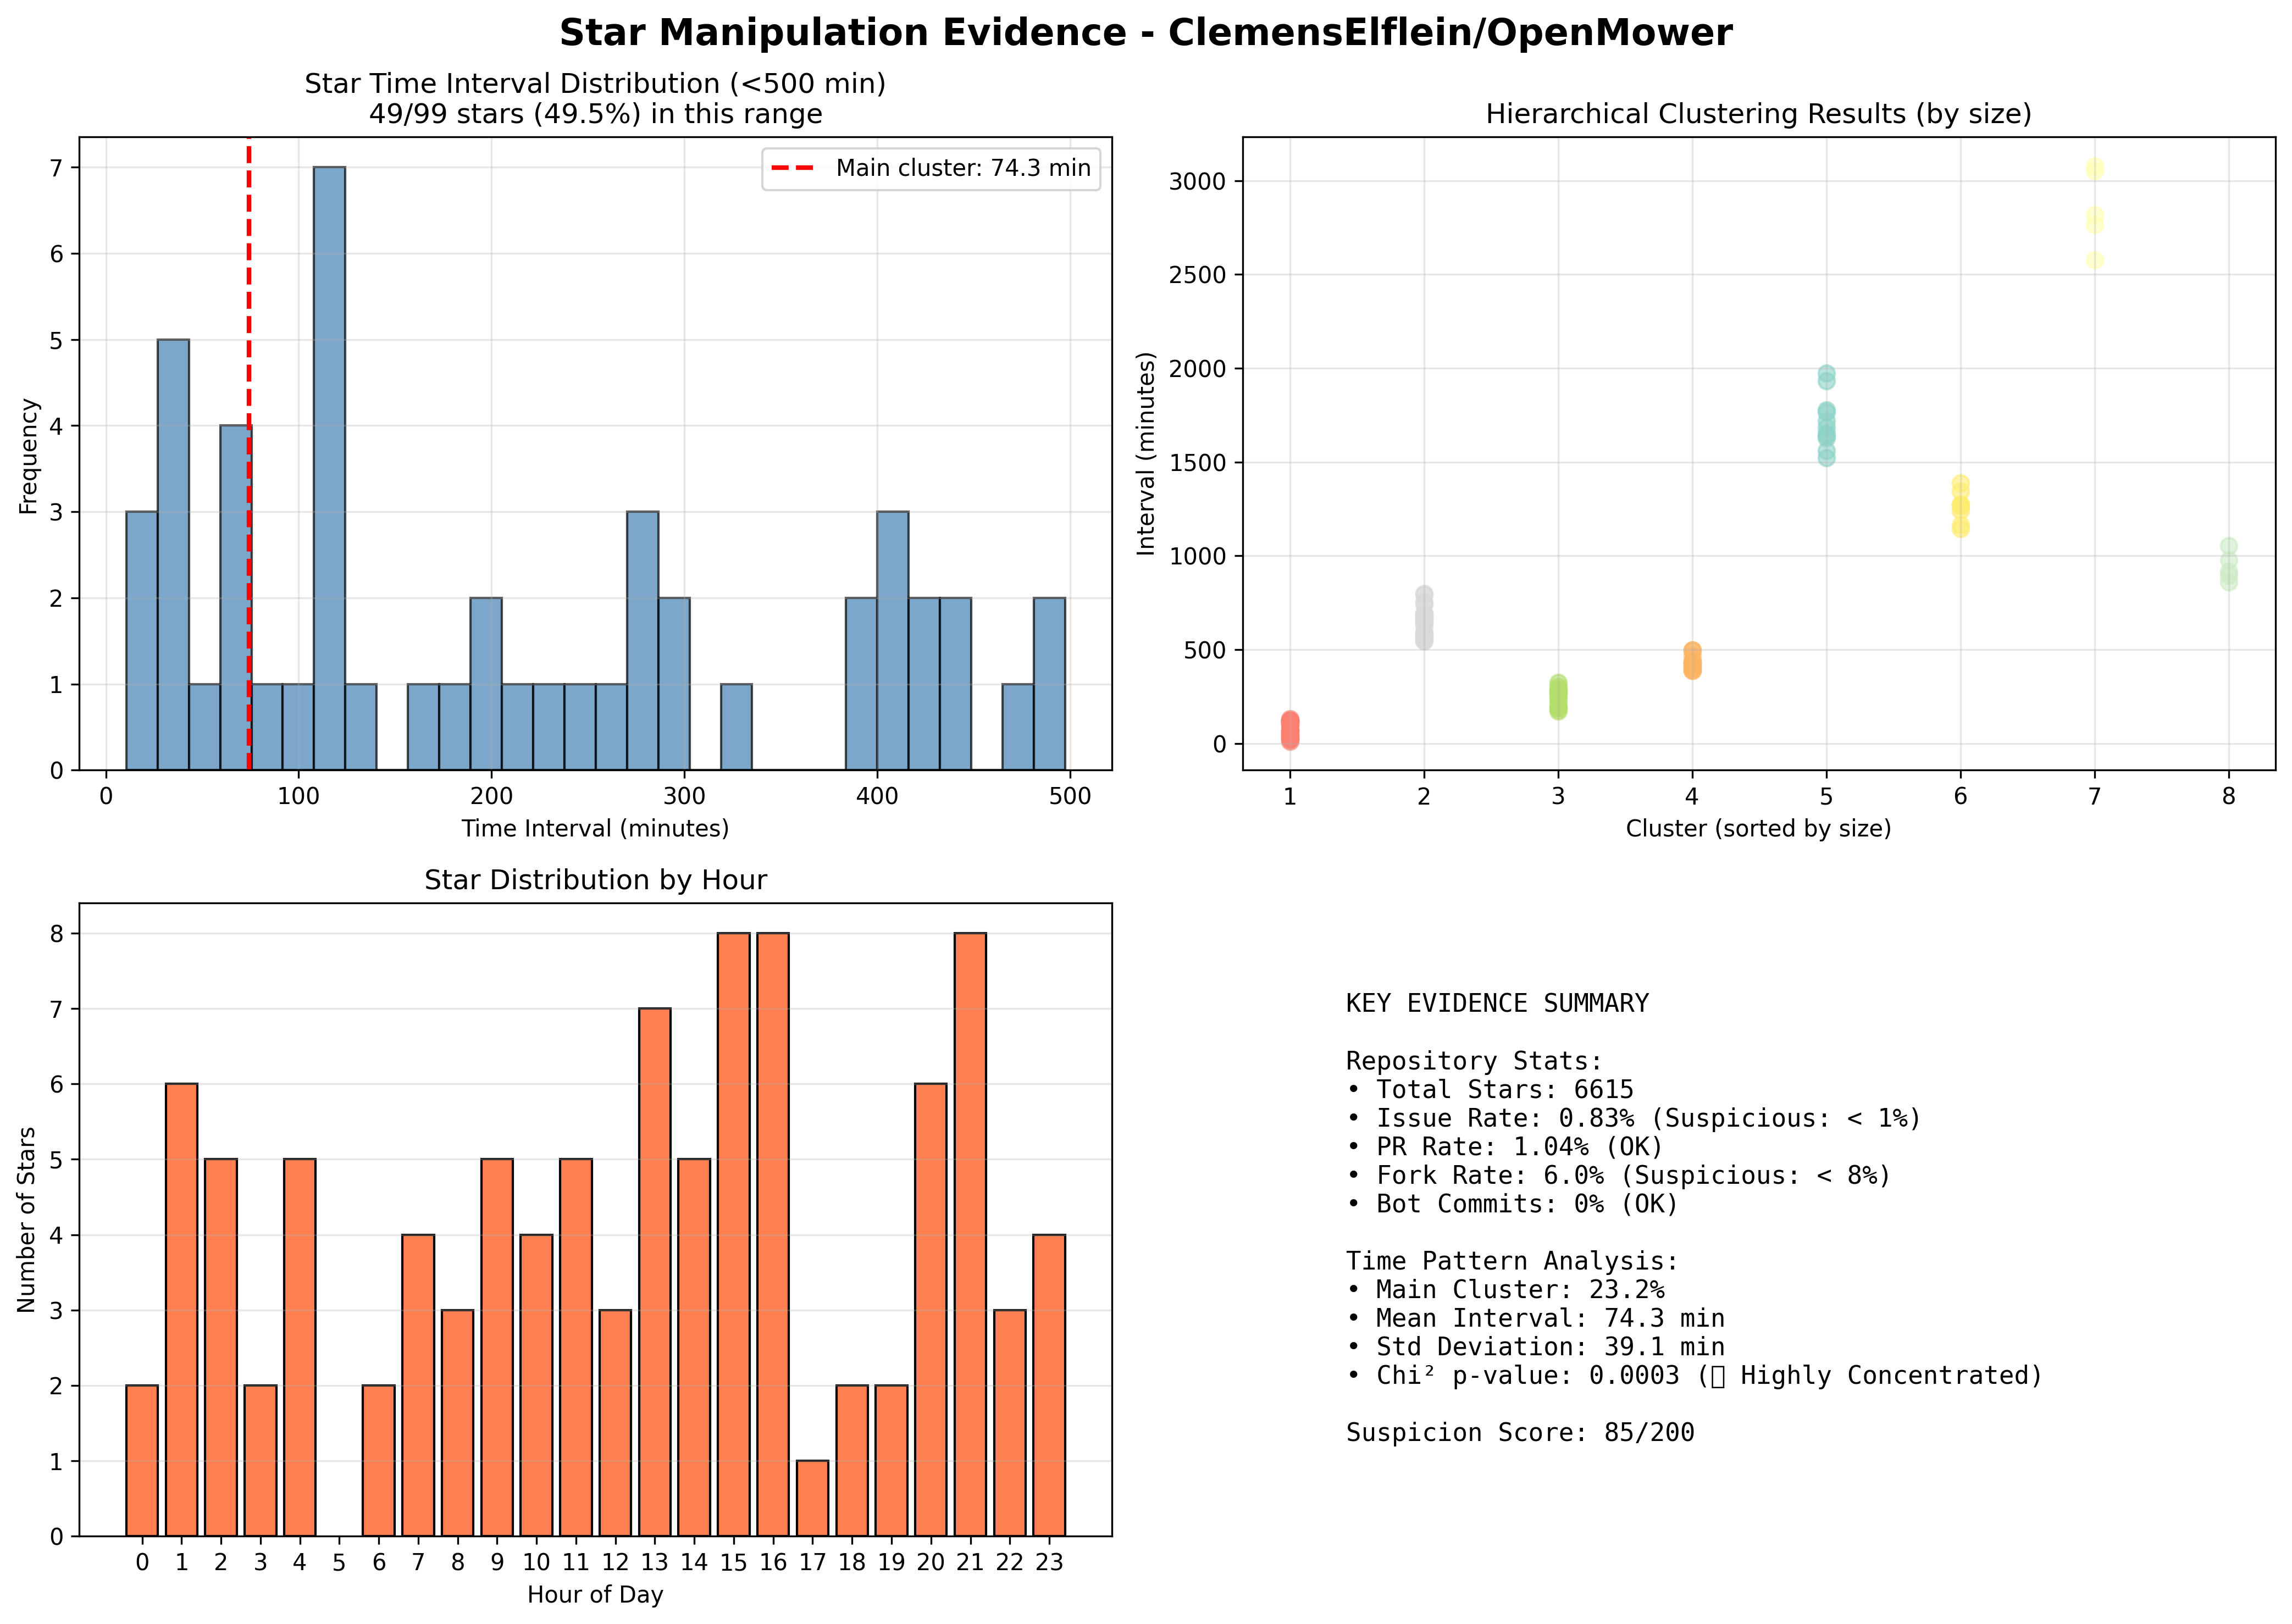The width and height of the screenshot is (2292, 1624).
Task: Click the 'Star Distribution by Hour' chart title
Action: click(595, 880)
